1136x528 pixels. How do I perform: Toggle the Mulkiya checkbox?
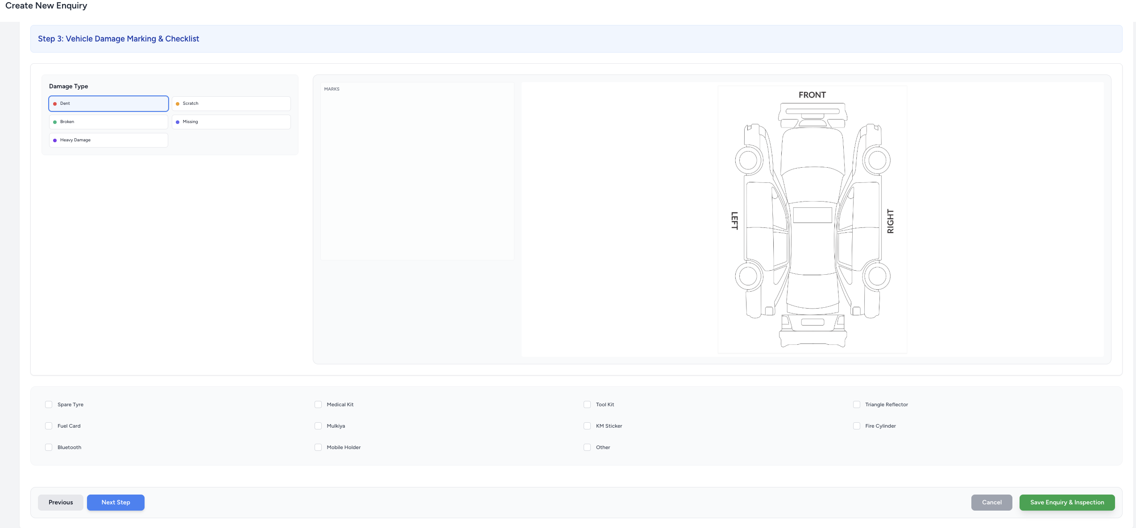point(318,426)
